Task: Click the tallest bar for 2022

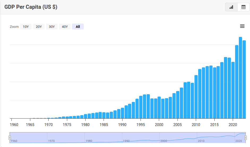Action: click(x=240, y=78)
